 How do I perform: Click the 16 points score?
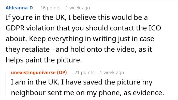[x=50, y=8]
